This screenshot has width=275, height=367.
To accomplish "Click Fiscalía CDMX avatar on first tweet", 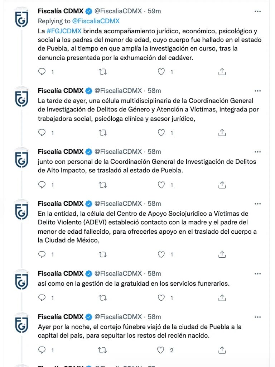I will pyautogui.click(x=21, y=19).
